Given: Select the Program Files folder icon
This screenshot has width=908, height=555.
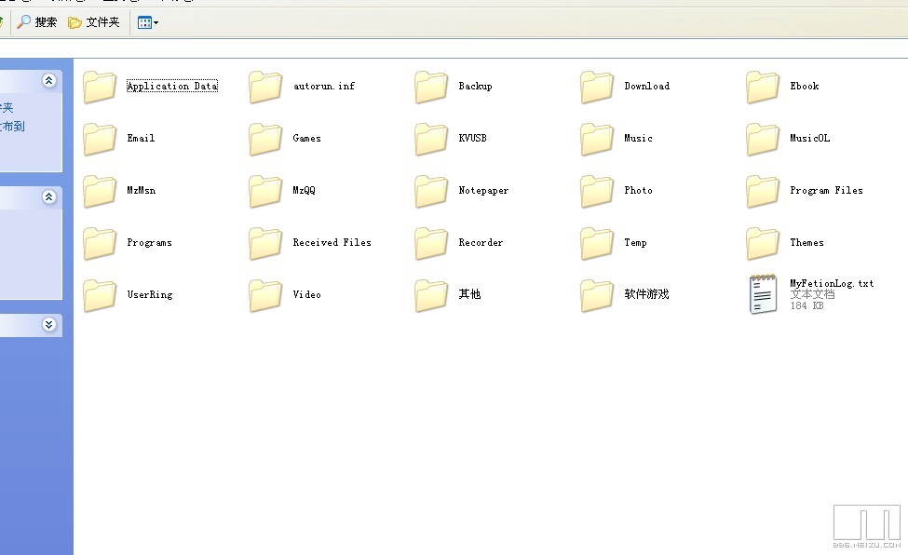Looking at the screenshot, I should tap(763, 191).
